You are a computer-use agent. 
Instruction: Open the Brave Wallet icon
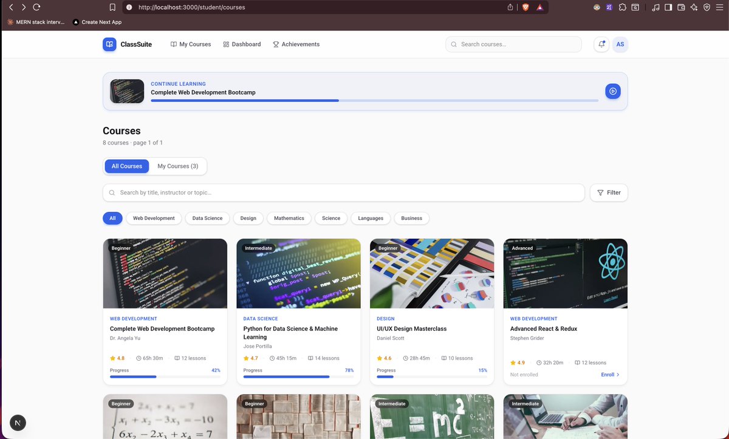pyautogui.click(x=681, y=7)
